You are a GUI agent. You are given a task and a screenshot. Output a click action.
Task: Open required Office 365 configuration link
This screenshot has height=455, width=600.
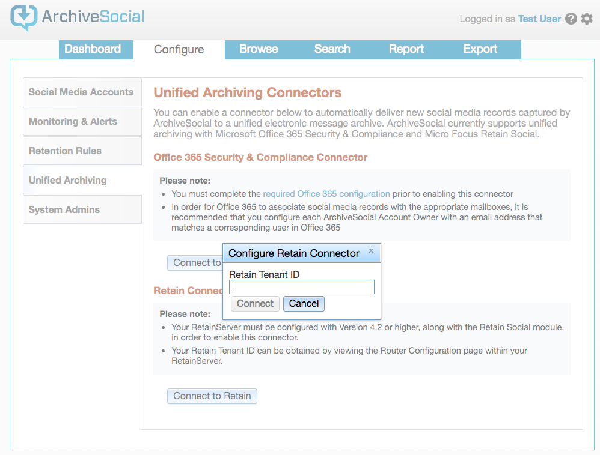click(x=326, y=194)
